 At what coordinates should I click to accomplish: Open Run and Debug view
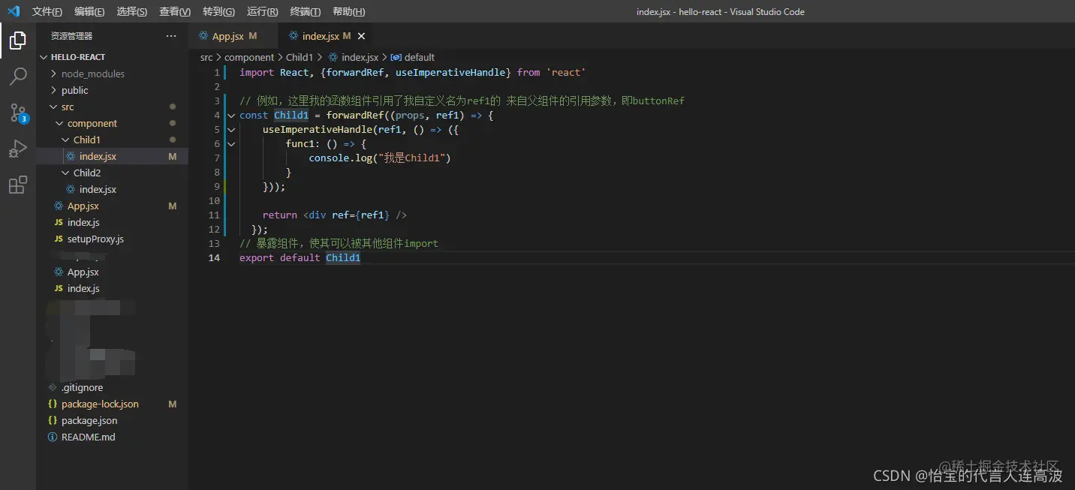pos(18,149)
